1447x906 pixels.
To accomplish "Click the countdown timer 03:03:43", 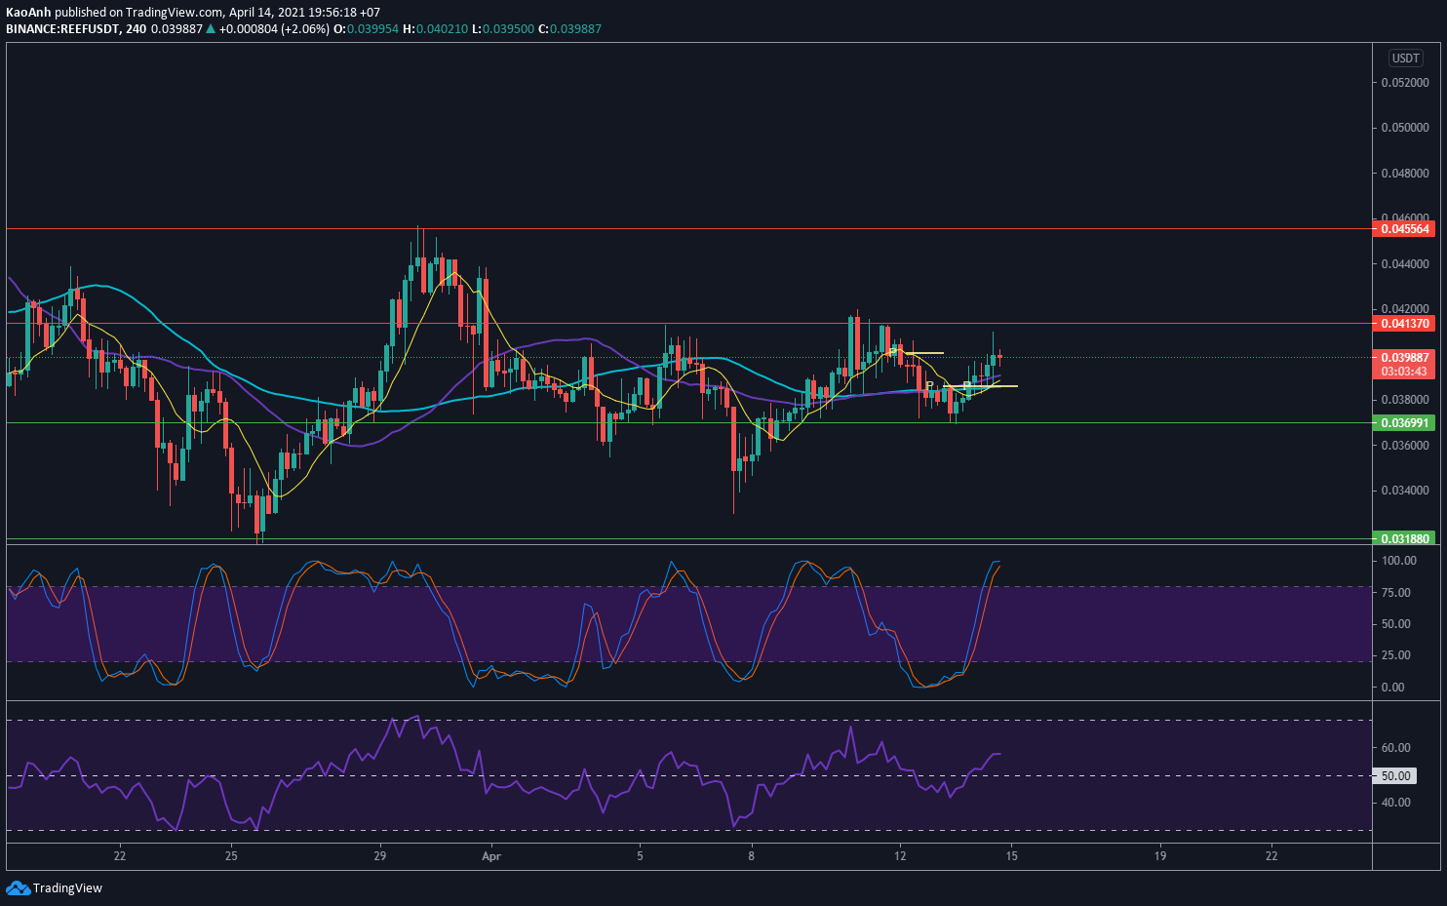I will coord(1405,372).
